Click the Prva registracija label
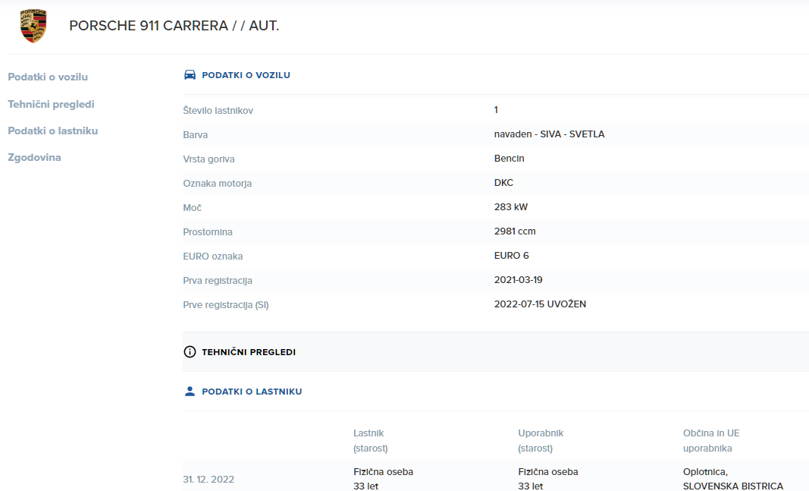The width and height of the screenshot is (809, 491). click(x=217, y=280)
